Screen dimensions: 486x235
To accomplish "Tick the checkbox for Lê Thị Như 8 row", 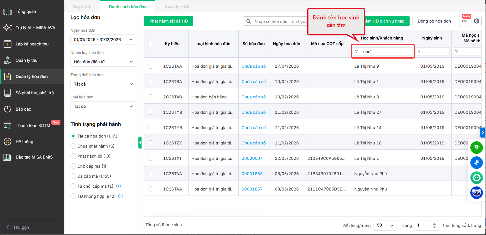I will coord(151,97).
